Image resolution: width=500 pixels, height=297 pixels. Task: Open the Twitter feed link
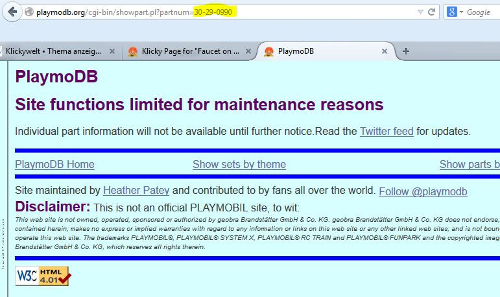tap(387, 131)
